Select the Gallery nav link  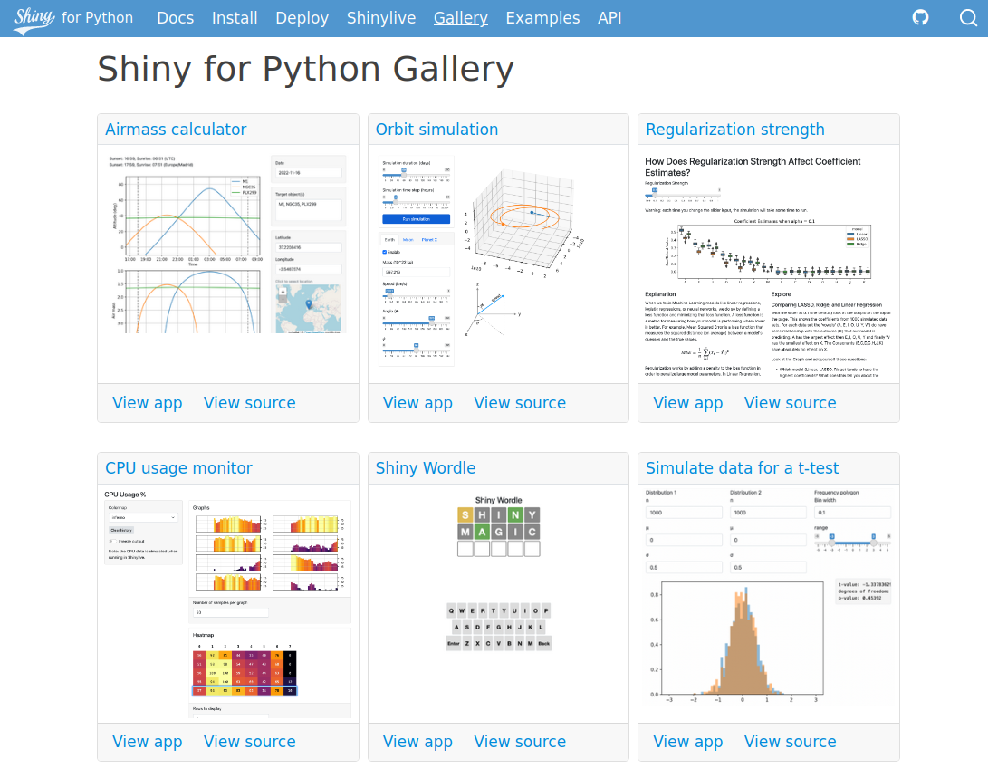(461, 17)
